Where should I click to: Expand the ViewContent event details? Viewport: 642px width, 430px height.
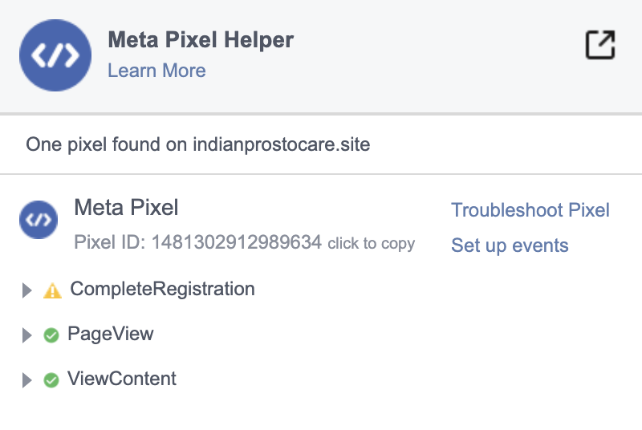[28, 380]
